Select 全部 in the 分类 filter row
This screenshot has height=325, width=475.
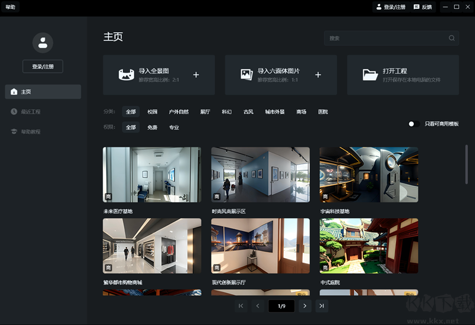131,112
